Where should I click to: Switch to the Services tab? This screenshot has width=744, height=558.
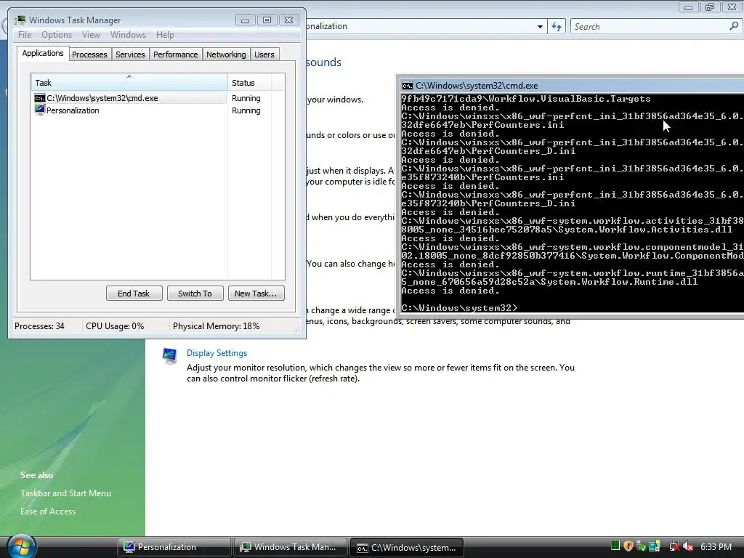click(130, 54)
